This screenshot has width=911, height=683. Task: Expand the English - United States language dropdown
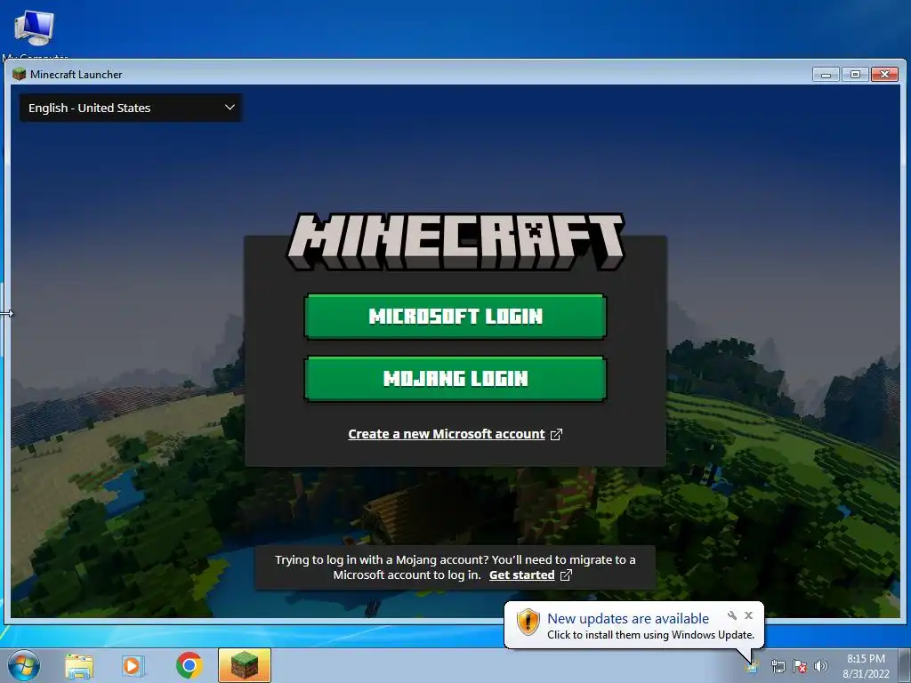click(x=131, y=108)
